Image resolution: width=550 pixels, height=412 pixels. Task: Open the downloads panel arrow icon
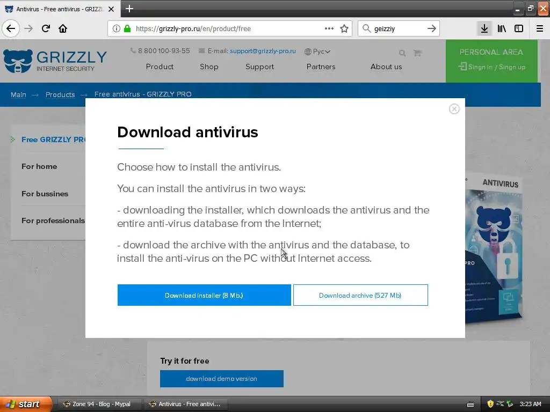[x=484, y=29]
